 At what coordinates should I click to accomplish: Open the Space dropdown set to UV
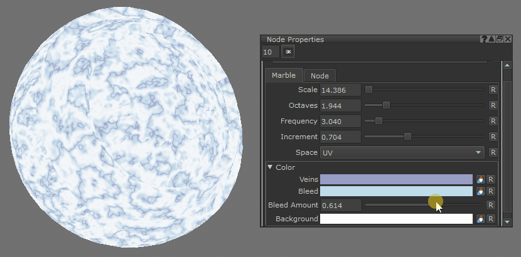click(x=402, y=152)
